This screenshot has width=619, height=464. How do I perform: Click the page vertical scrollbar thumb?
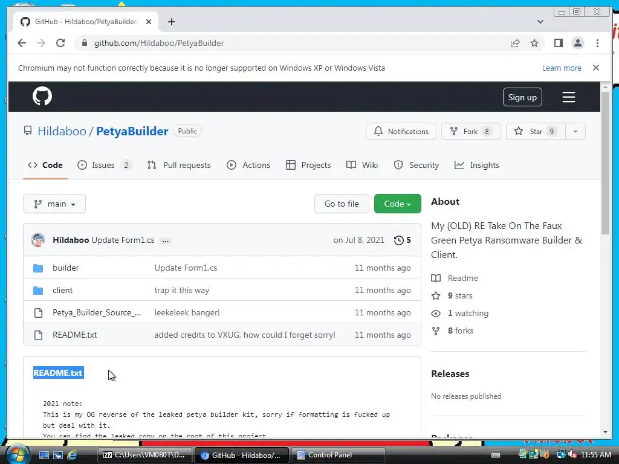[x=604, y=162]
